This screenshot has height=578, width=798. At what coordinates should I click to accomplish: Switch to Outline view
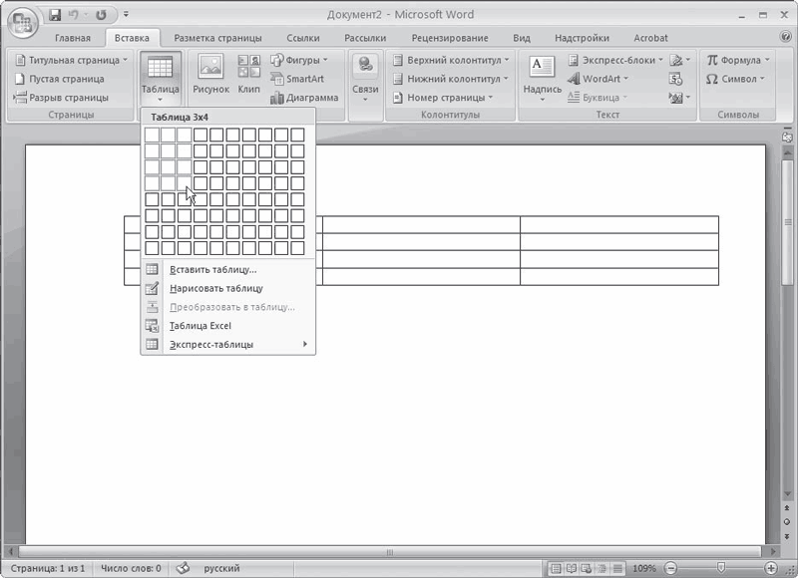602,568
